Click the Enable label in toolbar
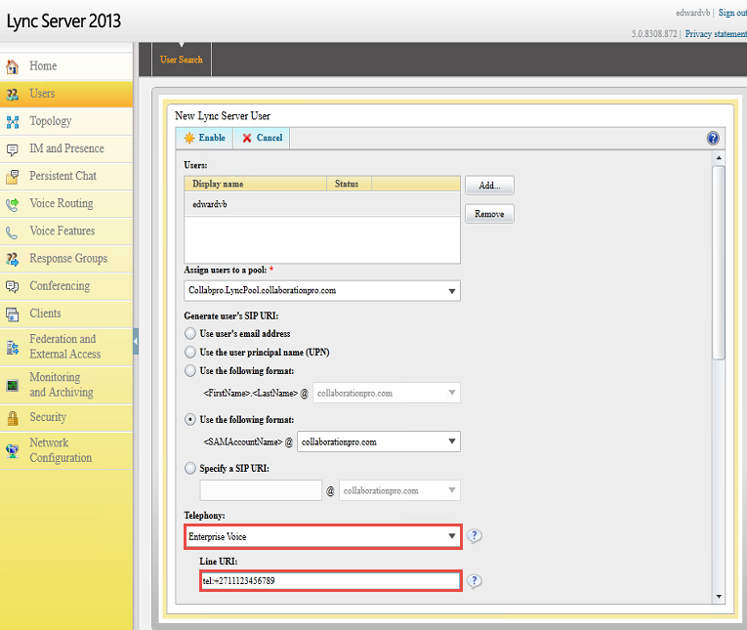 click(x=212, y=138)
